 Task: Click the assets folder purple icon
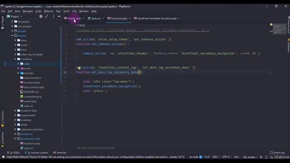pos(22,68)
